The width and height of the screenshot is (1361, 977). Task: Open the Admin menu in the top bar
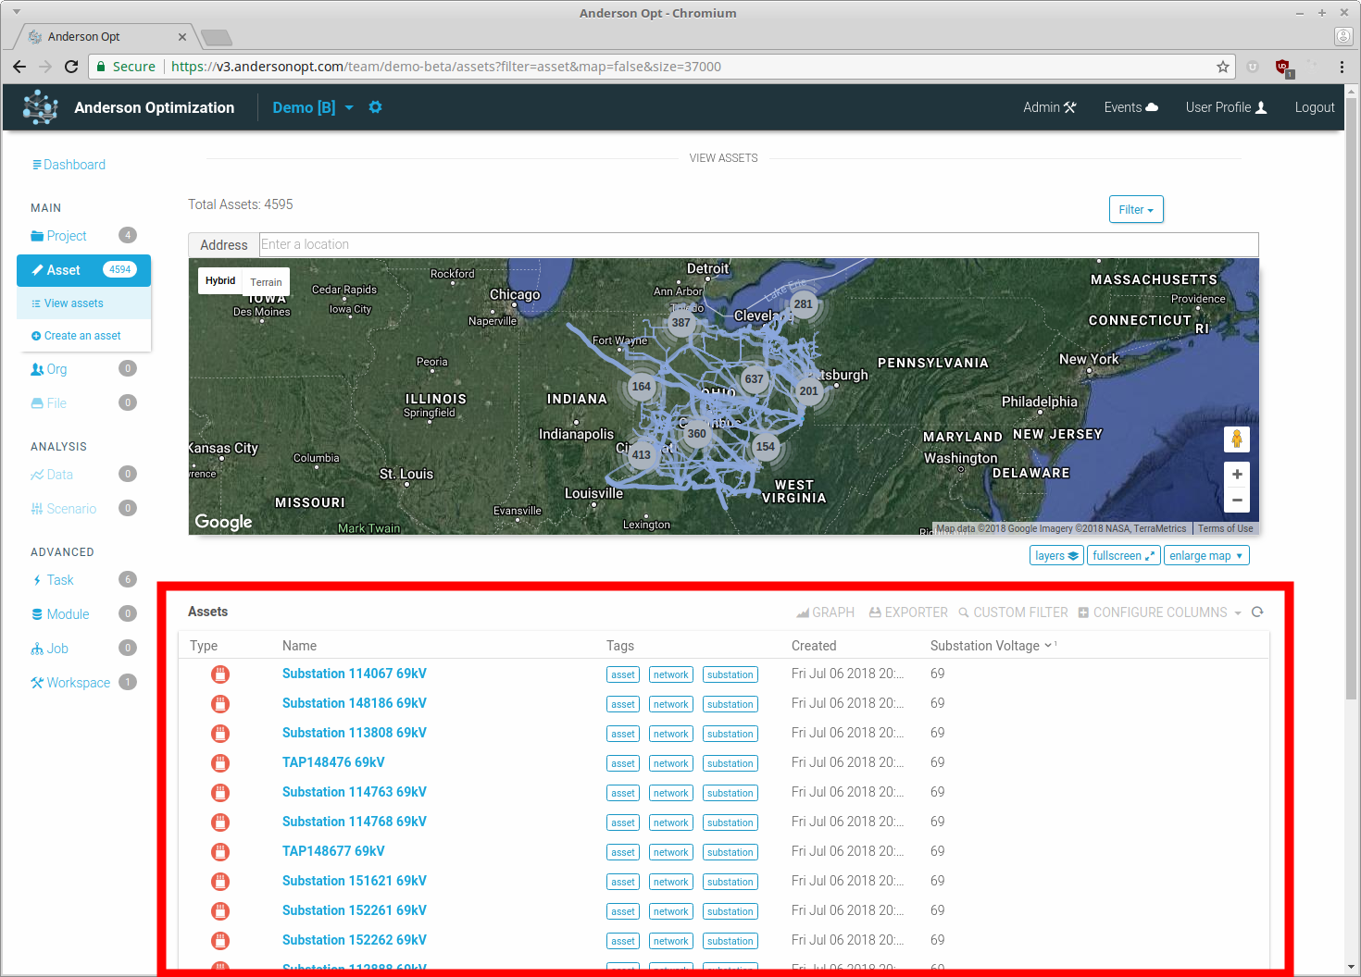click(x=1049, y=107)
